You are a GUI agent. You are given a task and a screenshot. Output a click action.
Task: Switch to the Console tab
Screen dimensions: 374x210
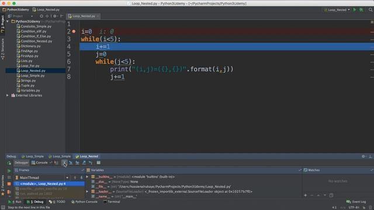point(40,163)
